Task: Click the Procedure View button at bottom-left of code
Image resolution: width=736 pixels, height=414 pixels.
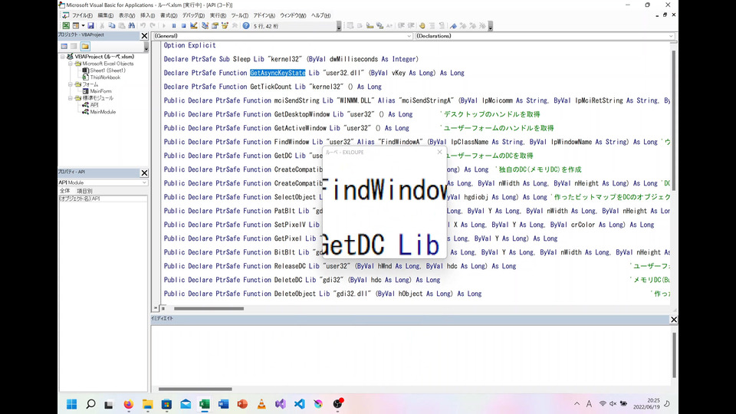Action: point(156,308)
